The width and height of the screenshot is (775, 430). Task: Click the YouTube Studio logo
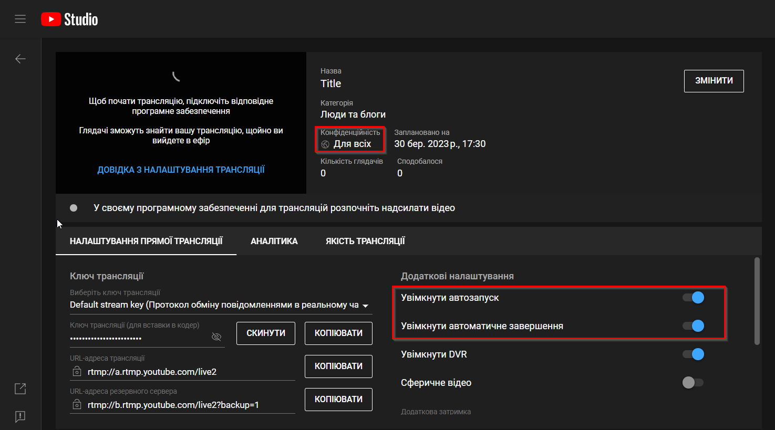(x=69, y=18)
